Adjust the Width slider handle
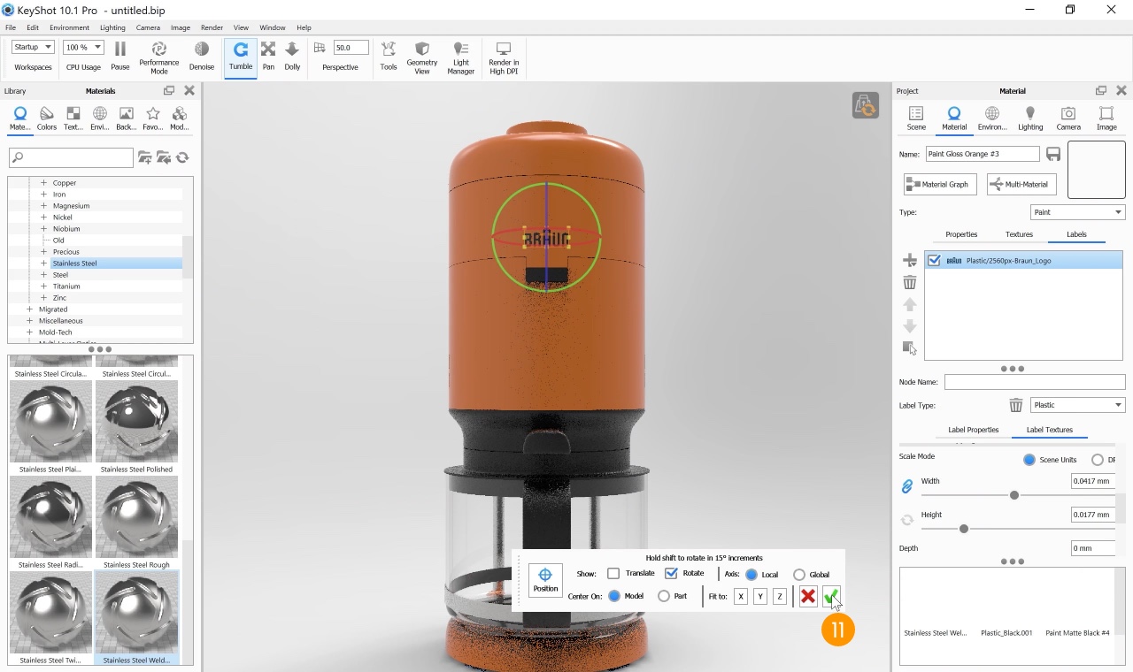 [x=1014, y=495]
